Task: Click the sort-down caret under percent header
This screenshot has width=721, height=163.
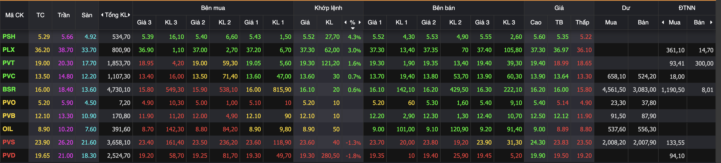Action: point(353,28)
